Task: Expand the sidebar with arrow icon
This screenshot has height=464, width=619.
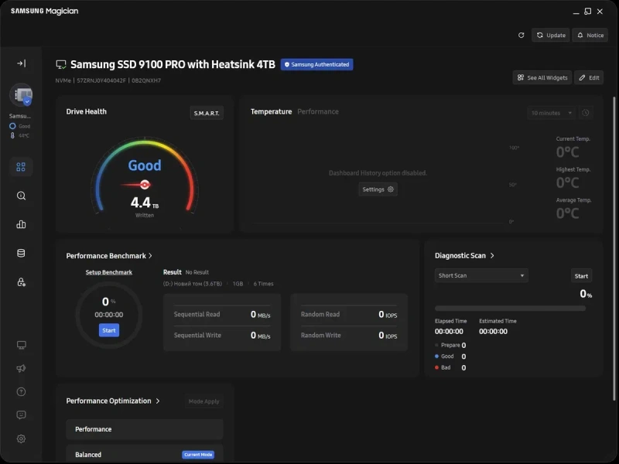Action: tap(22, 63)
